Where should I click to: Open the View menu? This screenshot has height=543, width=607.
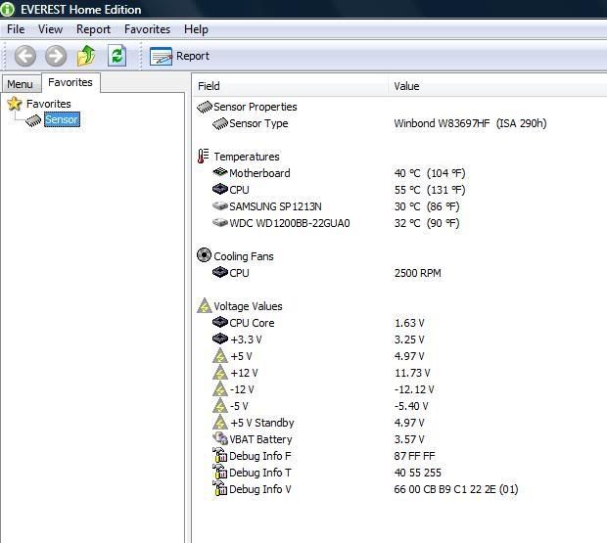coord(50,29)
